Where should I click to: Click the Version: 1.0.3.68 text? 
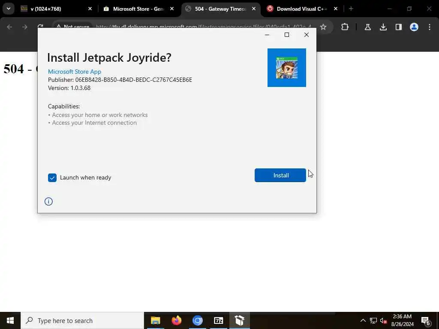pyautogui.click(x=69, y=88)
